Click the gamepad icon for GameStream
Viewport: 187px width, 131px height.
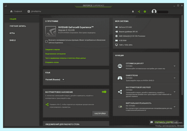[x=120, y=78]
